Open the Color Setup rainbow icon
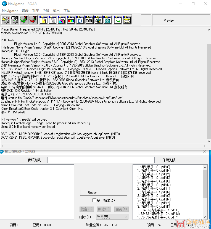 [x=71, y=20]
